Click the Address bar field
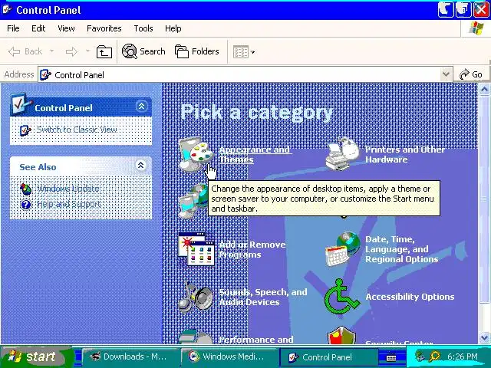Screen dimensions: 491x368 click(245, 74)
